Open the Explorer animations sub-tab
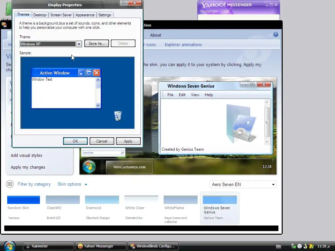 (183, 44)
